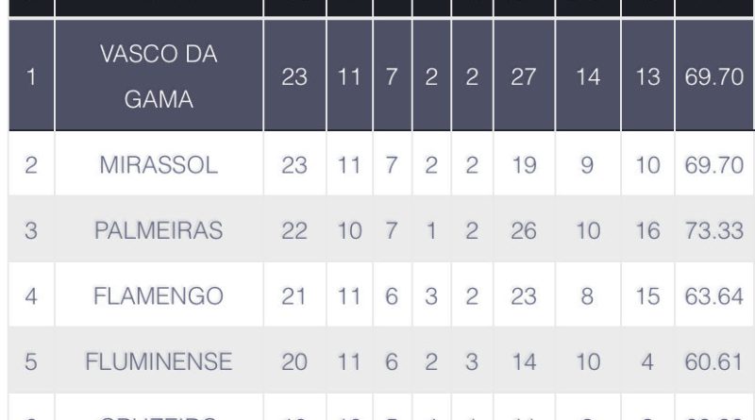The width and height of the screenshot is (755, 420).
Task: Click position number 1 in the first row
Action: [30, 77]
